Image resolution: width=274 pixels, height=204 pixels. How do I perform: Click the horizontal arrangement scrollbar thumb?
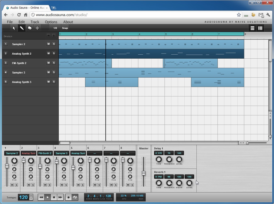click(65, 143)
